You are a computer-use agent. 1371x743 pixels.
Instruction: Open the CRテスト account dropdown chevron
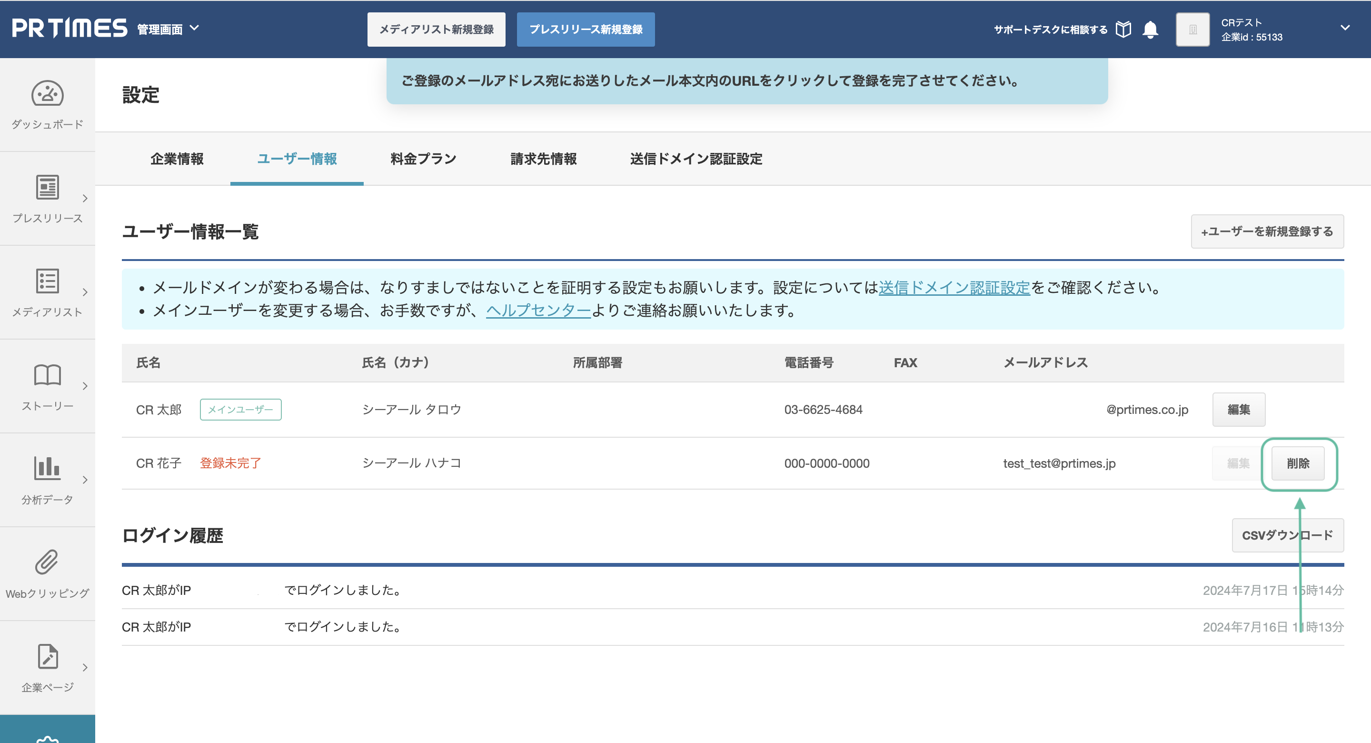(1344, 28)
